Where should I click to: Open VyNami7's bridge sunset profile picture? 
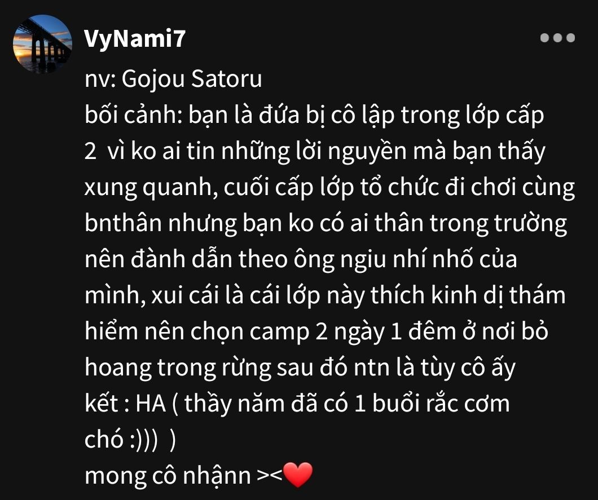(42, 44)
